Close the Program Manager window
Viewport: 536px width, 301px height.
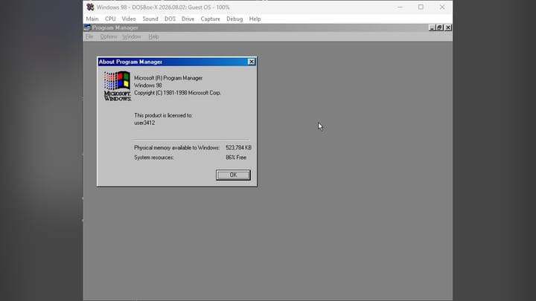[x=448, y=27]
